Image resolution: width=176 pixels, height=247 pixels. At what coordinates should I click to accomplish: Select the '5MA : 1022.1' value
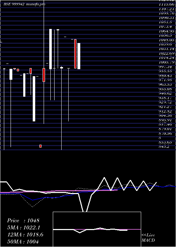(24, 228)
